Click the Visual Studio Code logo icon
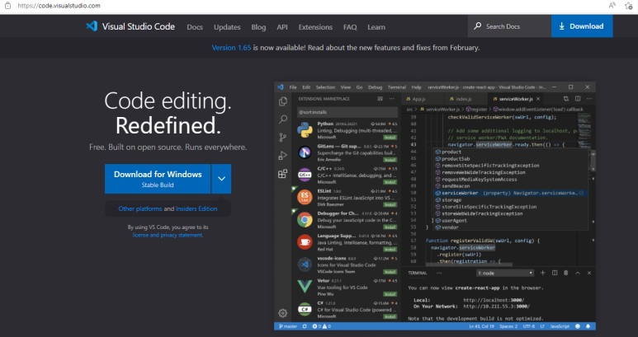The image size is (638, 337). click(92, 26)
